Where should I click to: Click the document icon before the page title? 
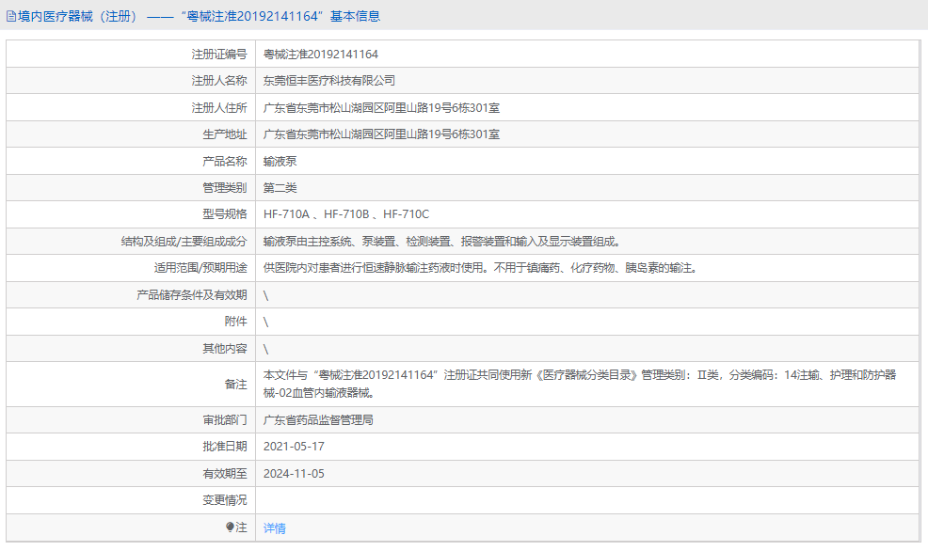point(9,15)
